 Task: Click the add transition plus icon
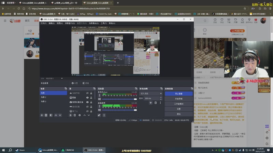coord(151,103)
